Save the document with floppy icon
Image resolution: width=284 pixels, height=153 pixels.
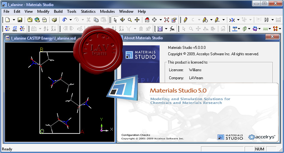click(20, 20)
